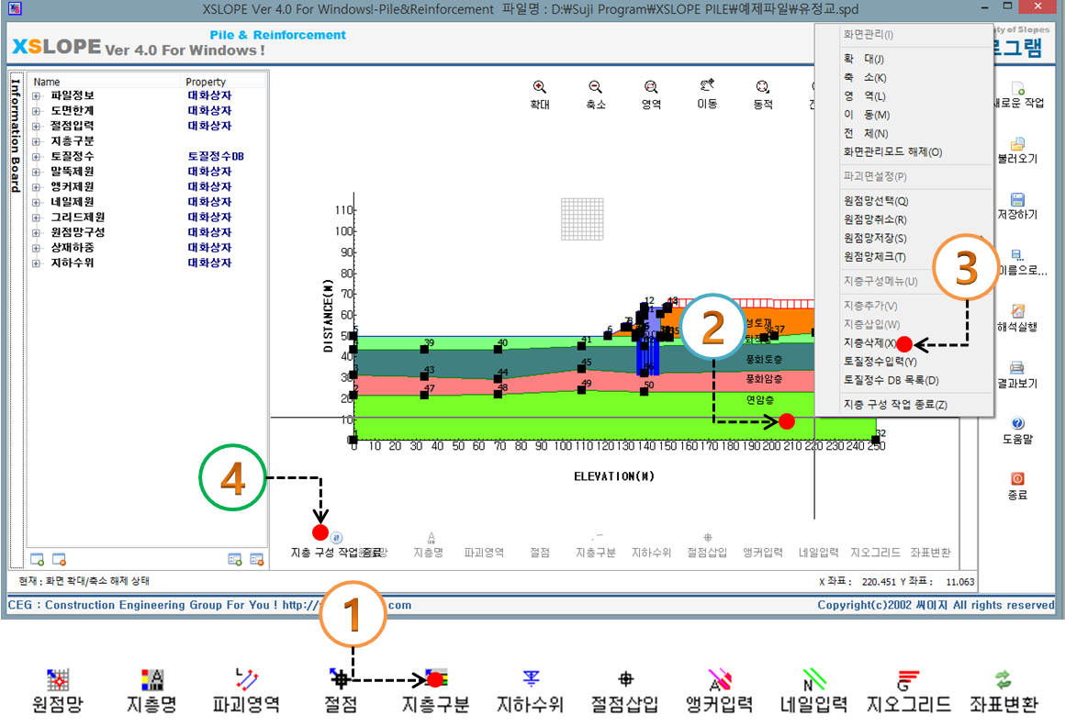Click the Property column header
Viewport: 1065px width, 727px height.
(205, 82)
